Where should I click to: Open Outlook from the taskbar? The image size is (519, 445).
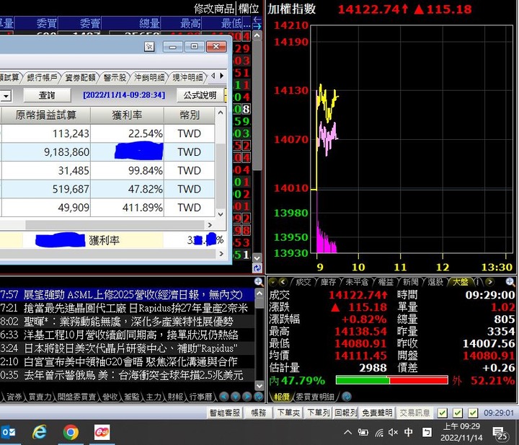tap(9, 432)
